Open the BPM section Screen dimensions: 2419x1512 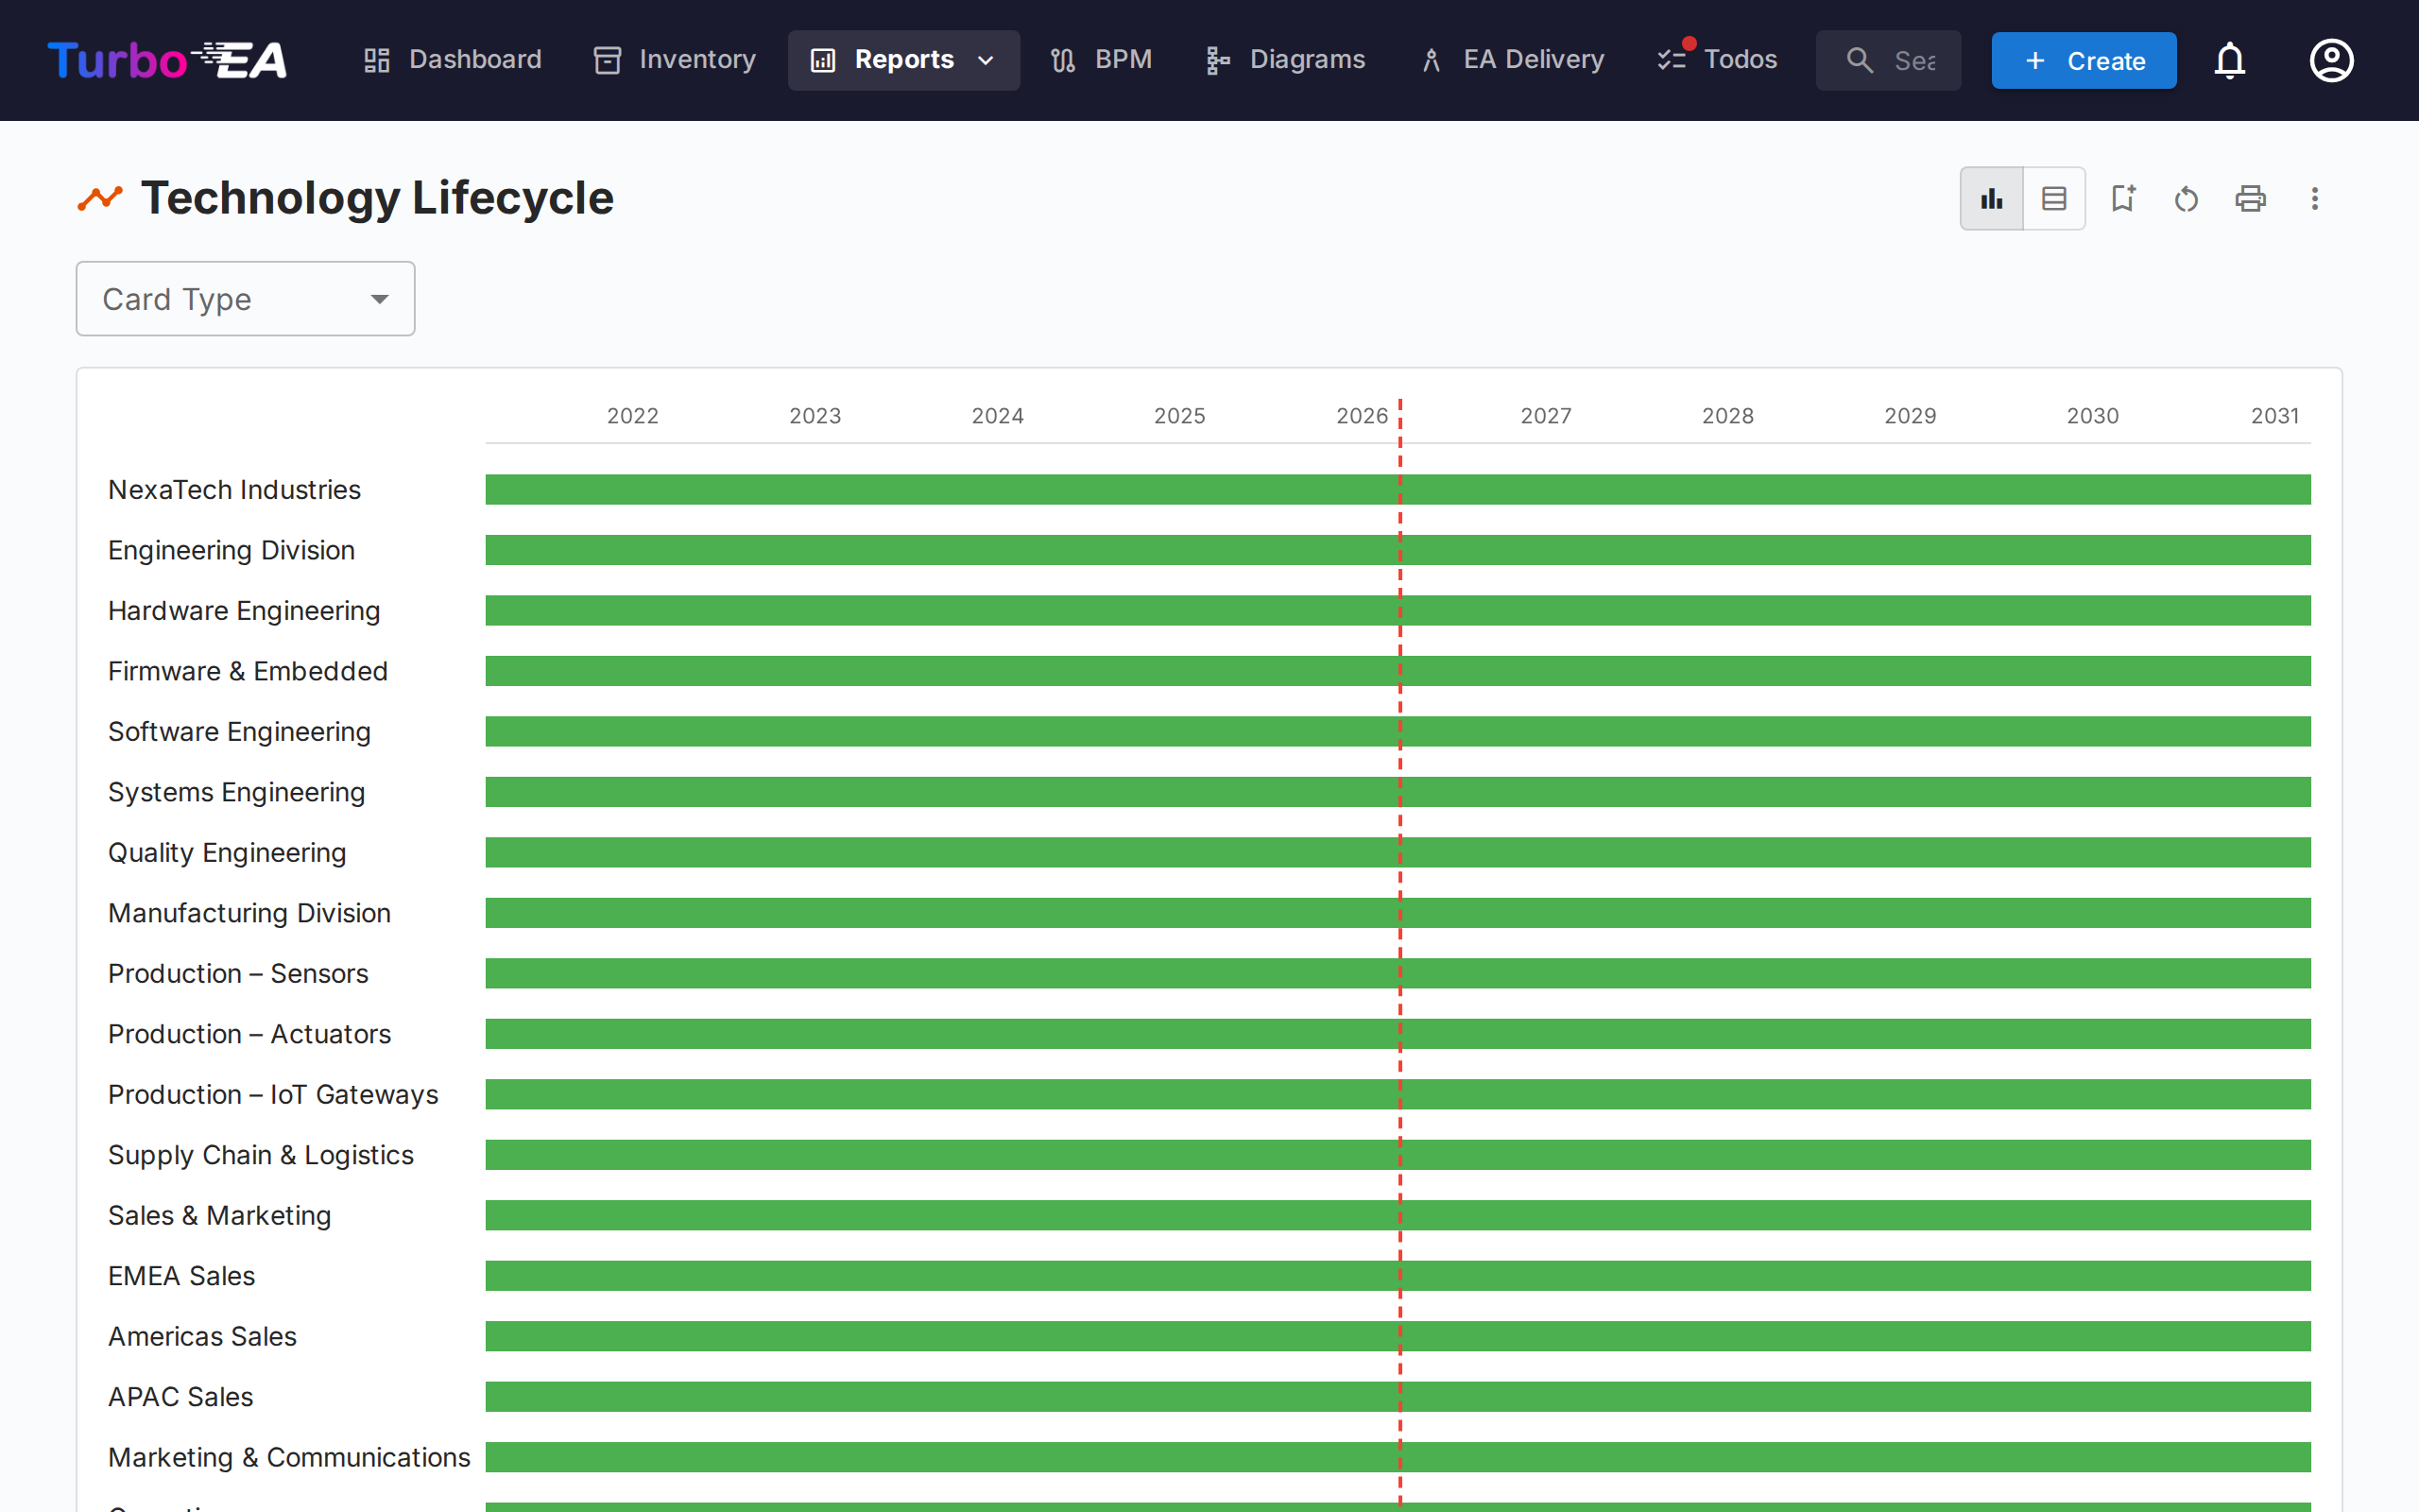coord(1100,60)
